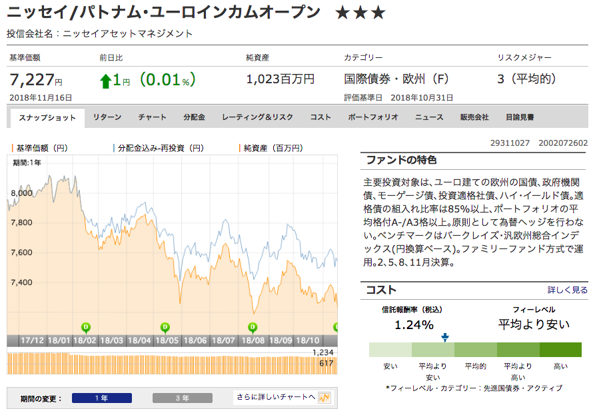This screenshot has width=601, height=417.
Task: Open 詳しく見る cost details link
Action: click(x=567, y=290)
